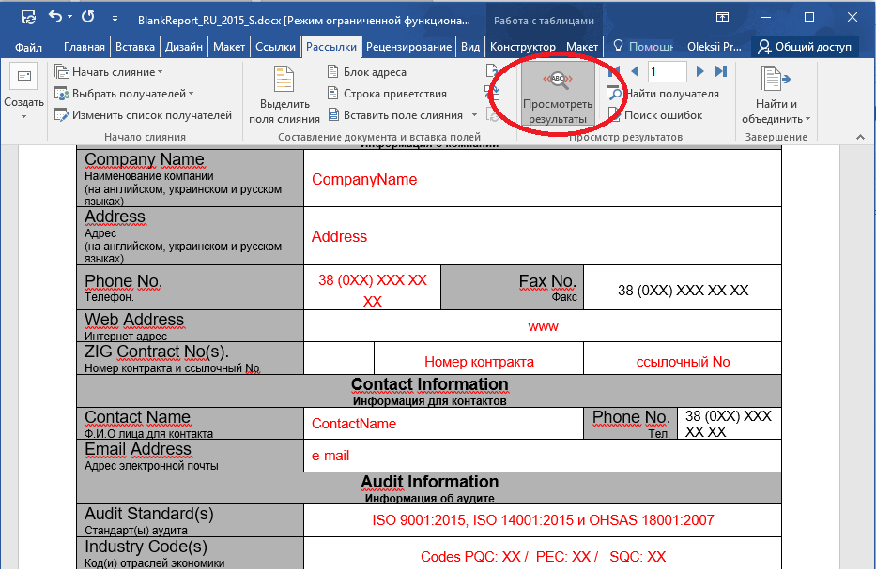The width and height of the screenshot is (876, 569).
Task: Open the Oleksii Pr... account menu
Action: click(714, 47)
